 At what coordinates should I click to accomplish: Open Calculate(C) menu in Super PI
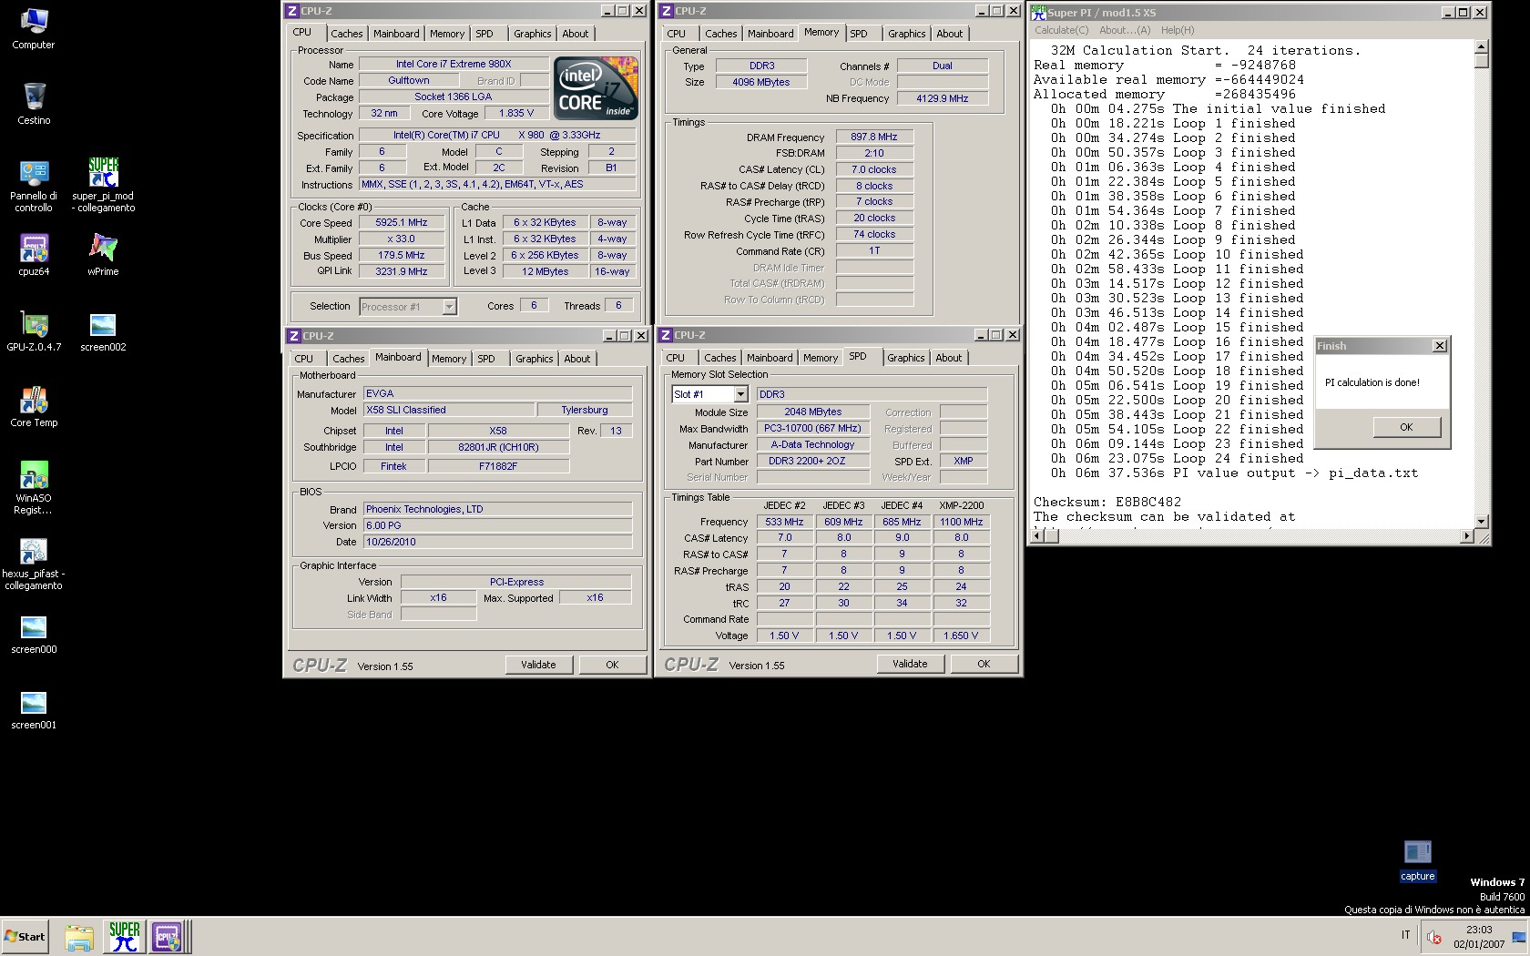click(x=1061, y=30)
